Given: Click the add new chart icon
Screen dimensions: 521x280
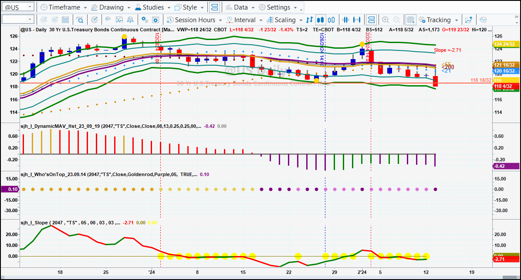Looking at the screenshot, I should pos(468,20).
